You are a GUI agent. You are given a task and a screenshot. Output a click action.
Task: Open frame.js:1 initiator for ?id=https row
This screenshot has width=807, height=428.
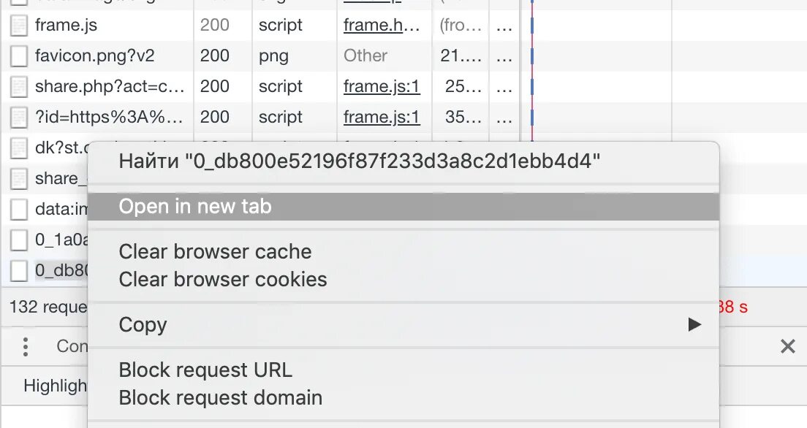coord(382,117)
